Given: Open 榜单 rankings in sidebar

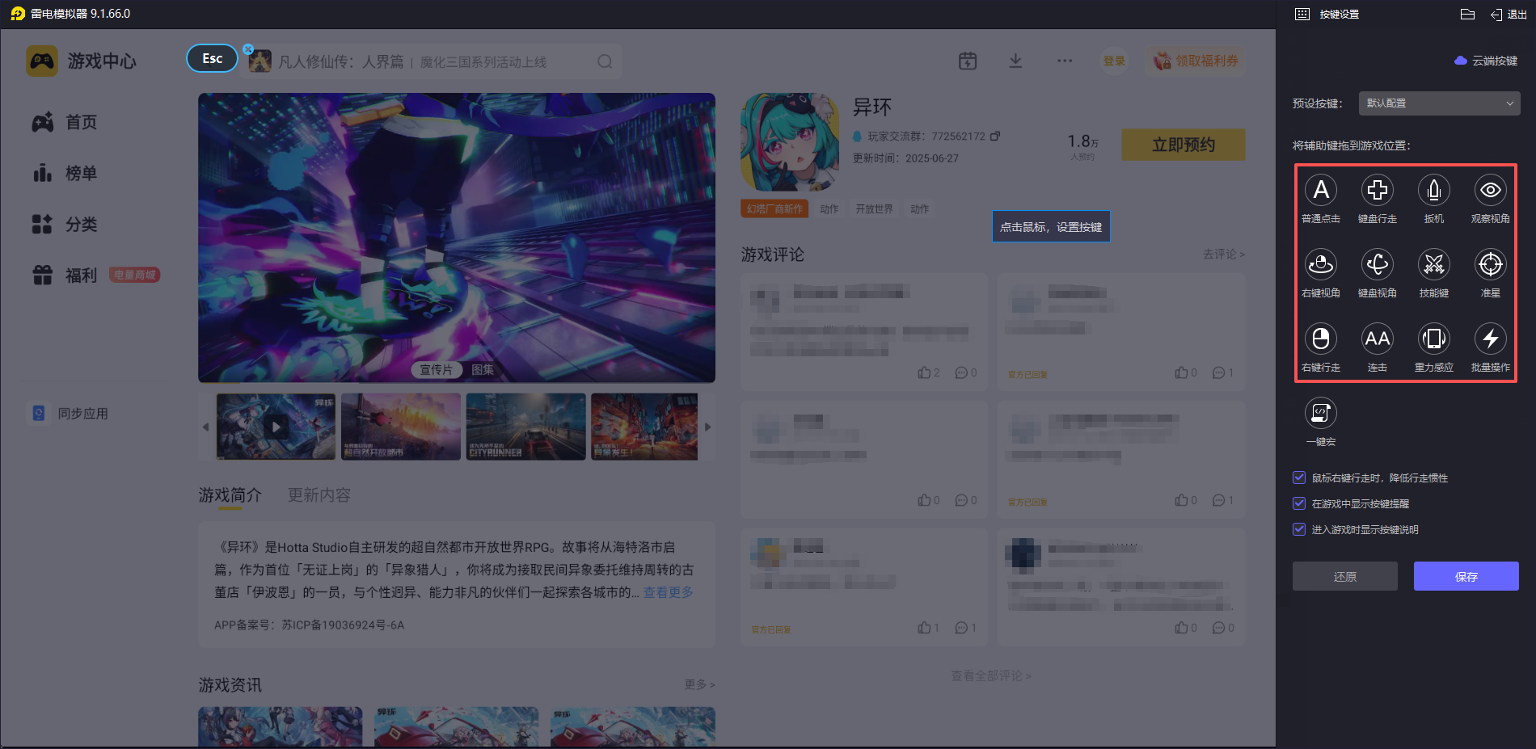Looking at the screenshot, I should click(x=65, y=173).
